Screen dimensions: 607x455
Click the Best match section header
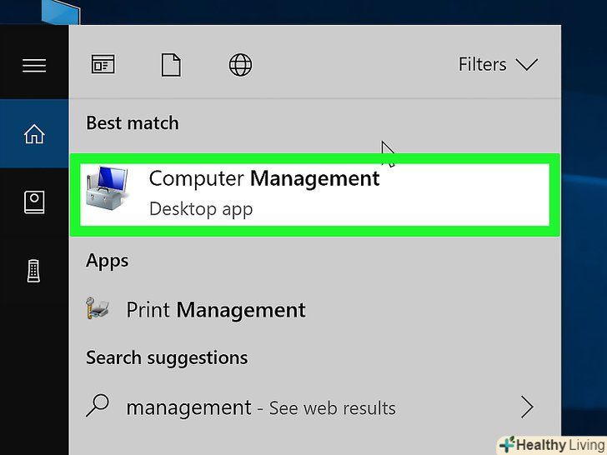pyautogui.click(x=132, y=123)
